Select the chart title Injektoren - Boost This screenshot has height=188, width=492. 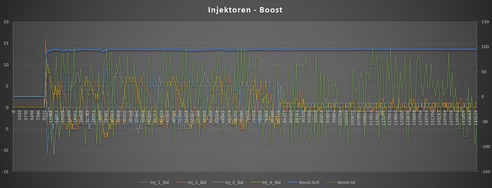245,10
